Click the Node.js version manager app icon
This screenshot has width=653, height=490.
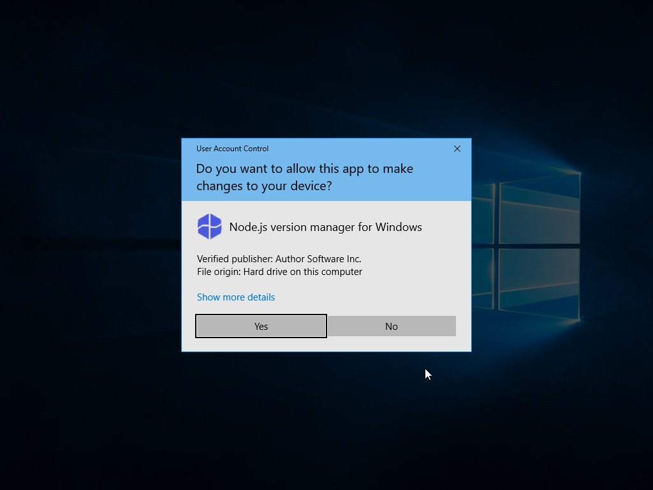pyautogui.click(x=209, y=227)
